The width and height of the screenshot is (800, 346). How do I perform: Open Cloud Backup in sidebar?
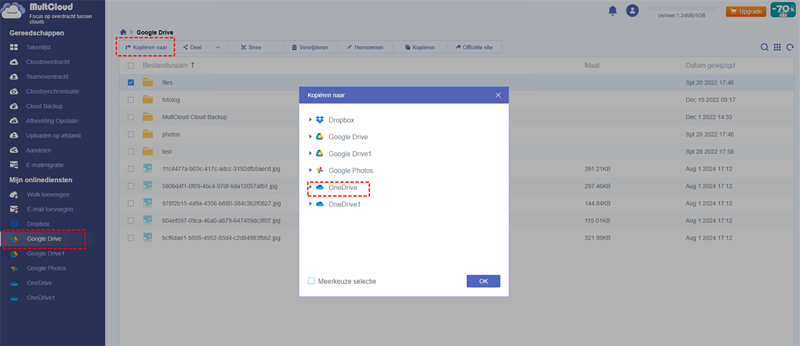coord(44,106)
